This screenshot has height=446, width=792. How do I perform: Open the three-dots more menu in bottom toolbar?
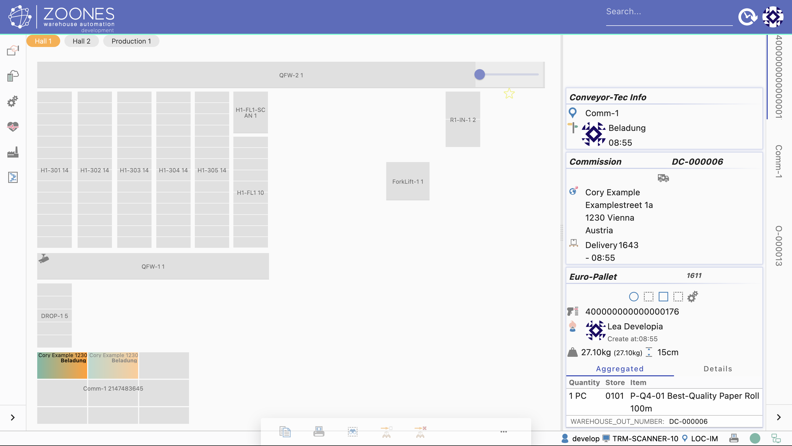504,431
